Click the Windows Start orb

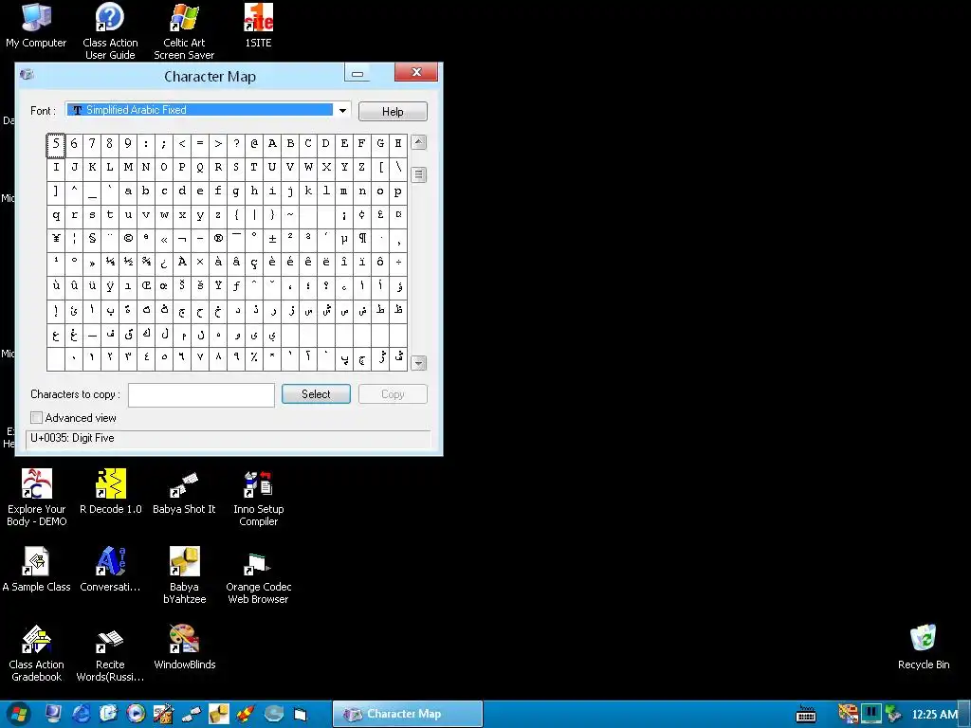(19, 714)
